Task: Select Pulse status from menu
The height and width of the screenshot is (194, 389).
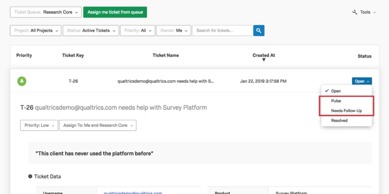Action: (x=336, y=101)
